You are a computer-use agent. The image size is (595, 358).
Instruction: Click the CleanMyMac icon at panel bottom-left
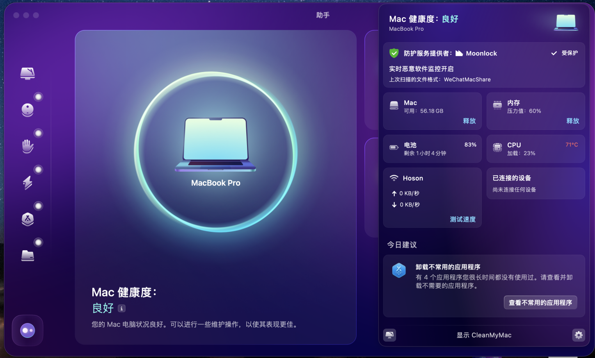point(390,335)
